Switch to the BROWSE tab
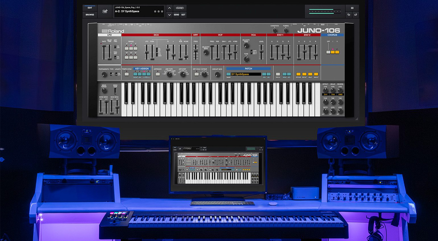Viewport: 438px width, 241px height. pos(90,15)
